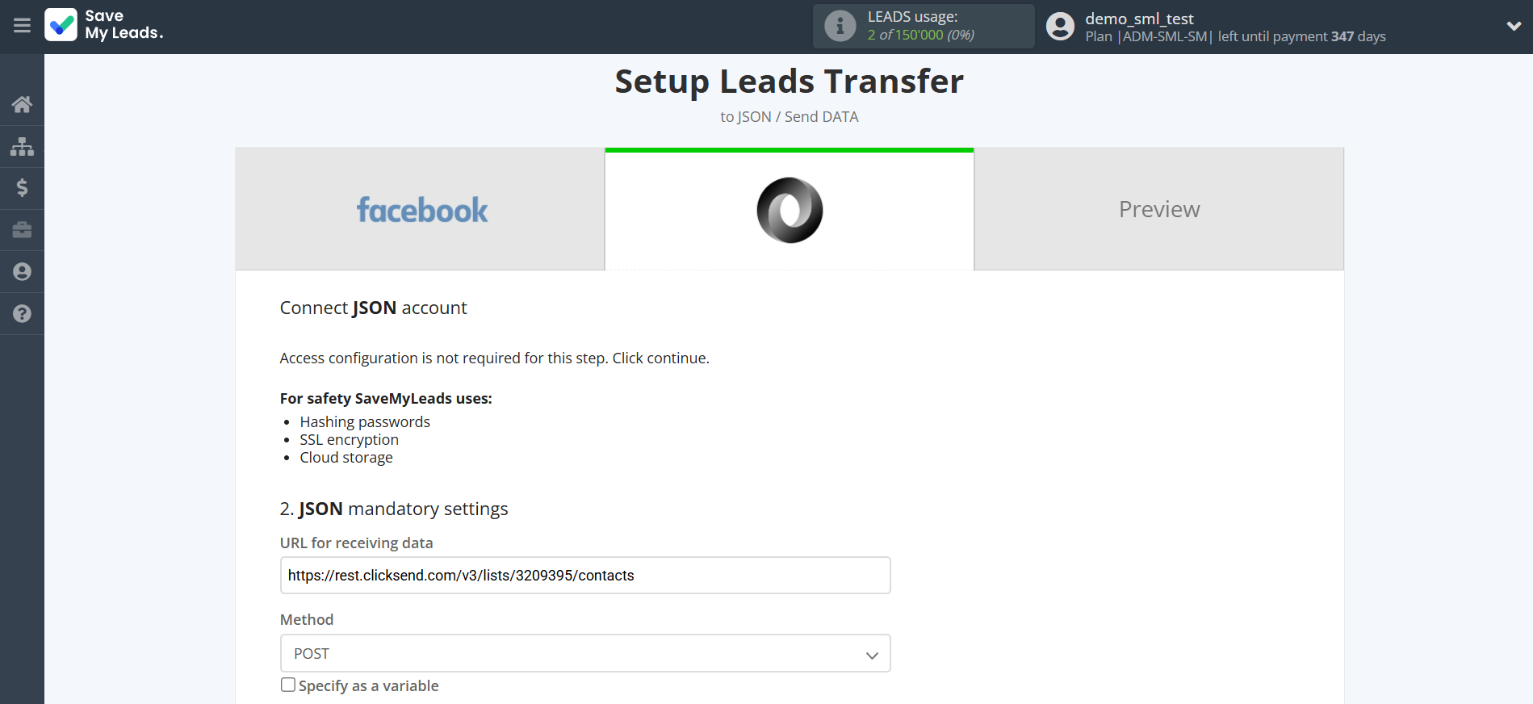1533x704 pixels.
Task: Click the JSON logo icon
Action: pos(789,210)
